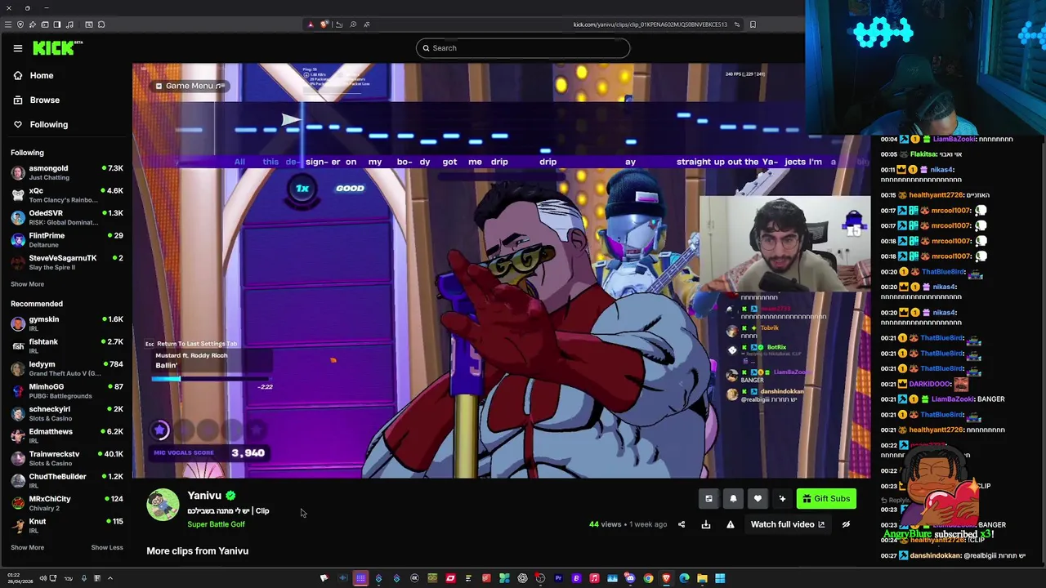Open the Brave browser taskbar icon
The height and width of the screenshot is (588, 1046).
click(666, 578)
